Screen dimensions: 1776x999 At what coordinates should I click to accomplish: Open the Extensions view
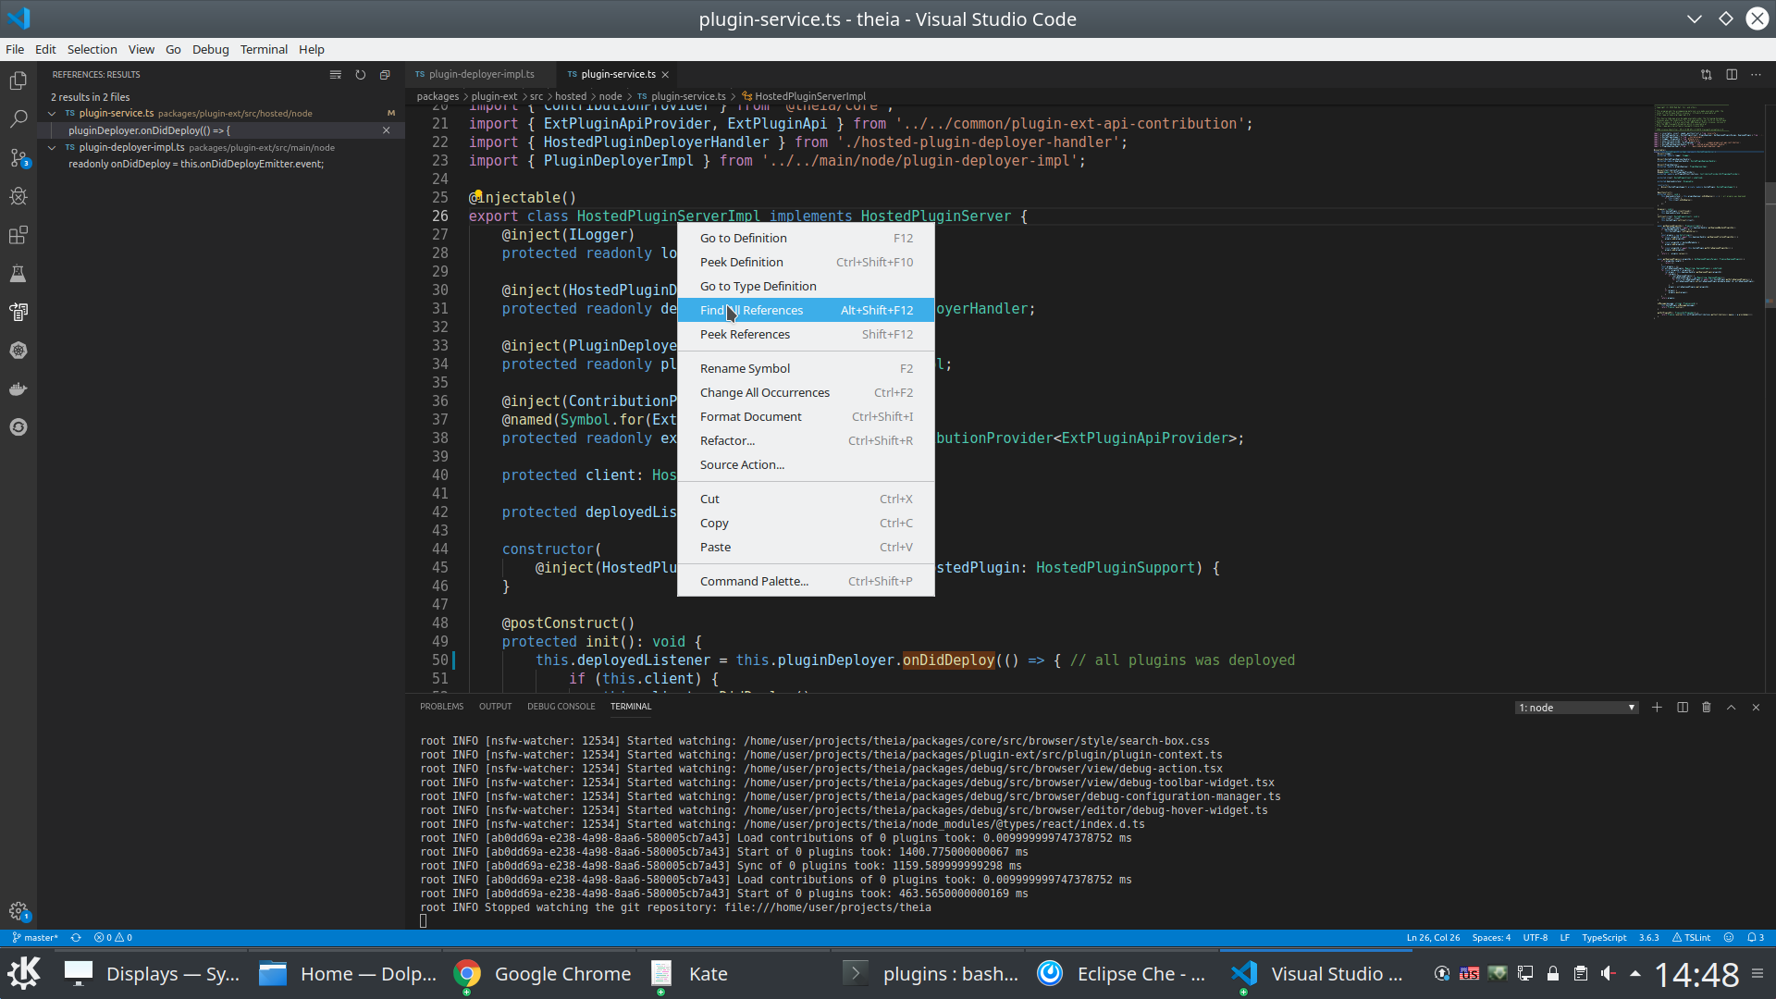point(18,235)
